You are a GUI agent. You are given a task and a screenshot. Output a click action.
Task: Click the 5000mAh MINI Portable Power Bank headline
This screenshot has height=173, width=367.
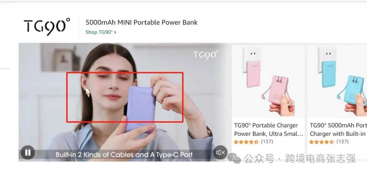[x=141, y=22]
